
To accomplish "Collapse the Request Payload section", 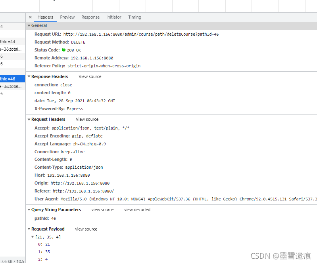I will pos(29,229).
